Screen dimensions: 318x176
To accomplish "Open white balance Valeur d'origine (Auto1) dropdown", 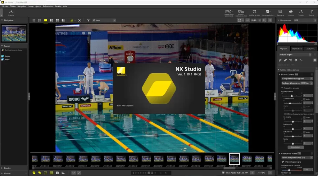I will 297,158.
